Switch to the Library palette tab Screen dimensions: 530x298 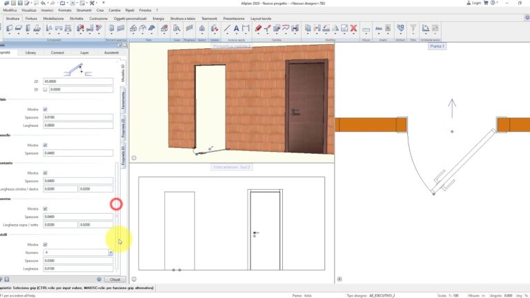(30, 52)
